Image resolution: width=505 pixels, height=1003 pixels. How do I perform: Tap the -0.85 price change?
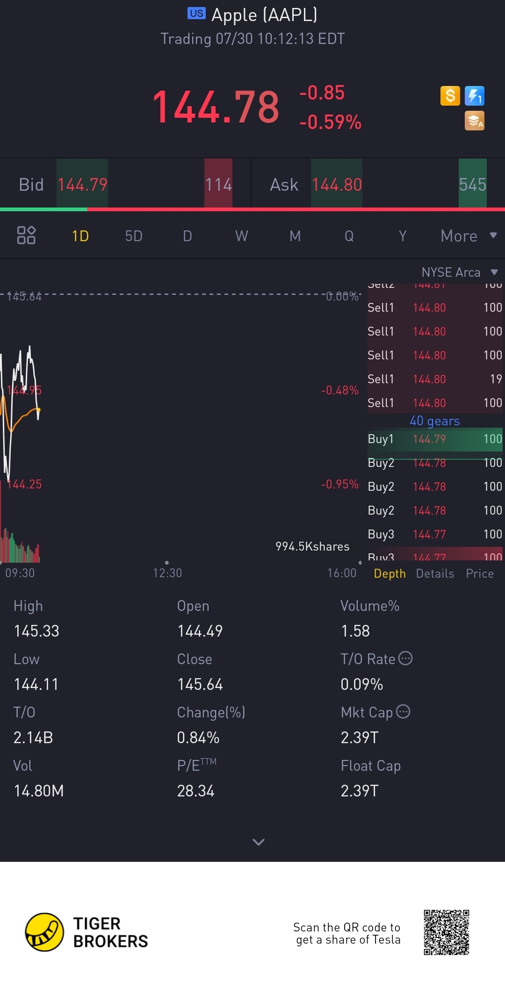322,93
